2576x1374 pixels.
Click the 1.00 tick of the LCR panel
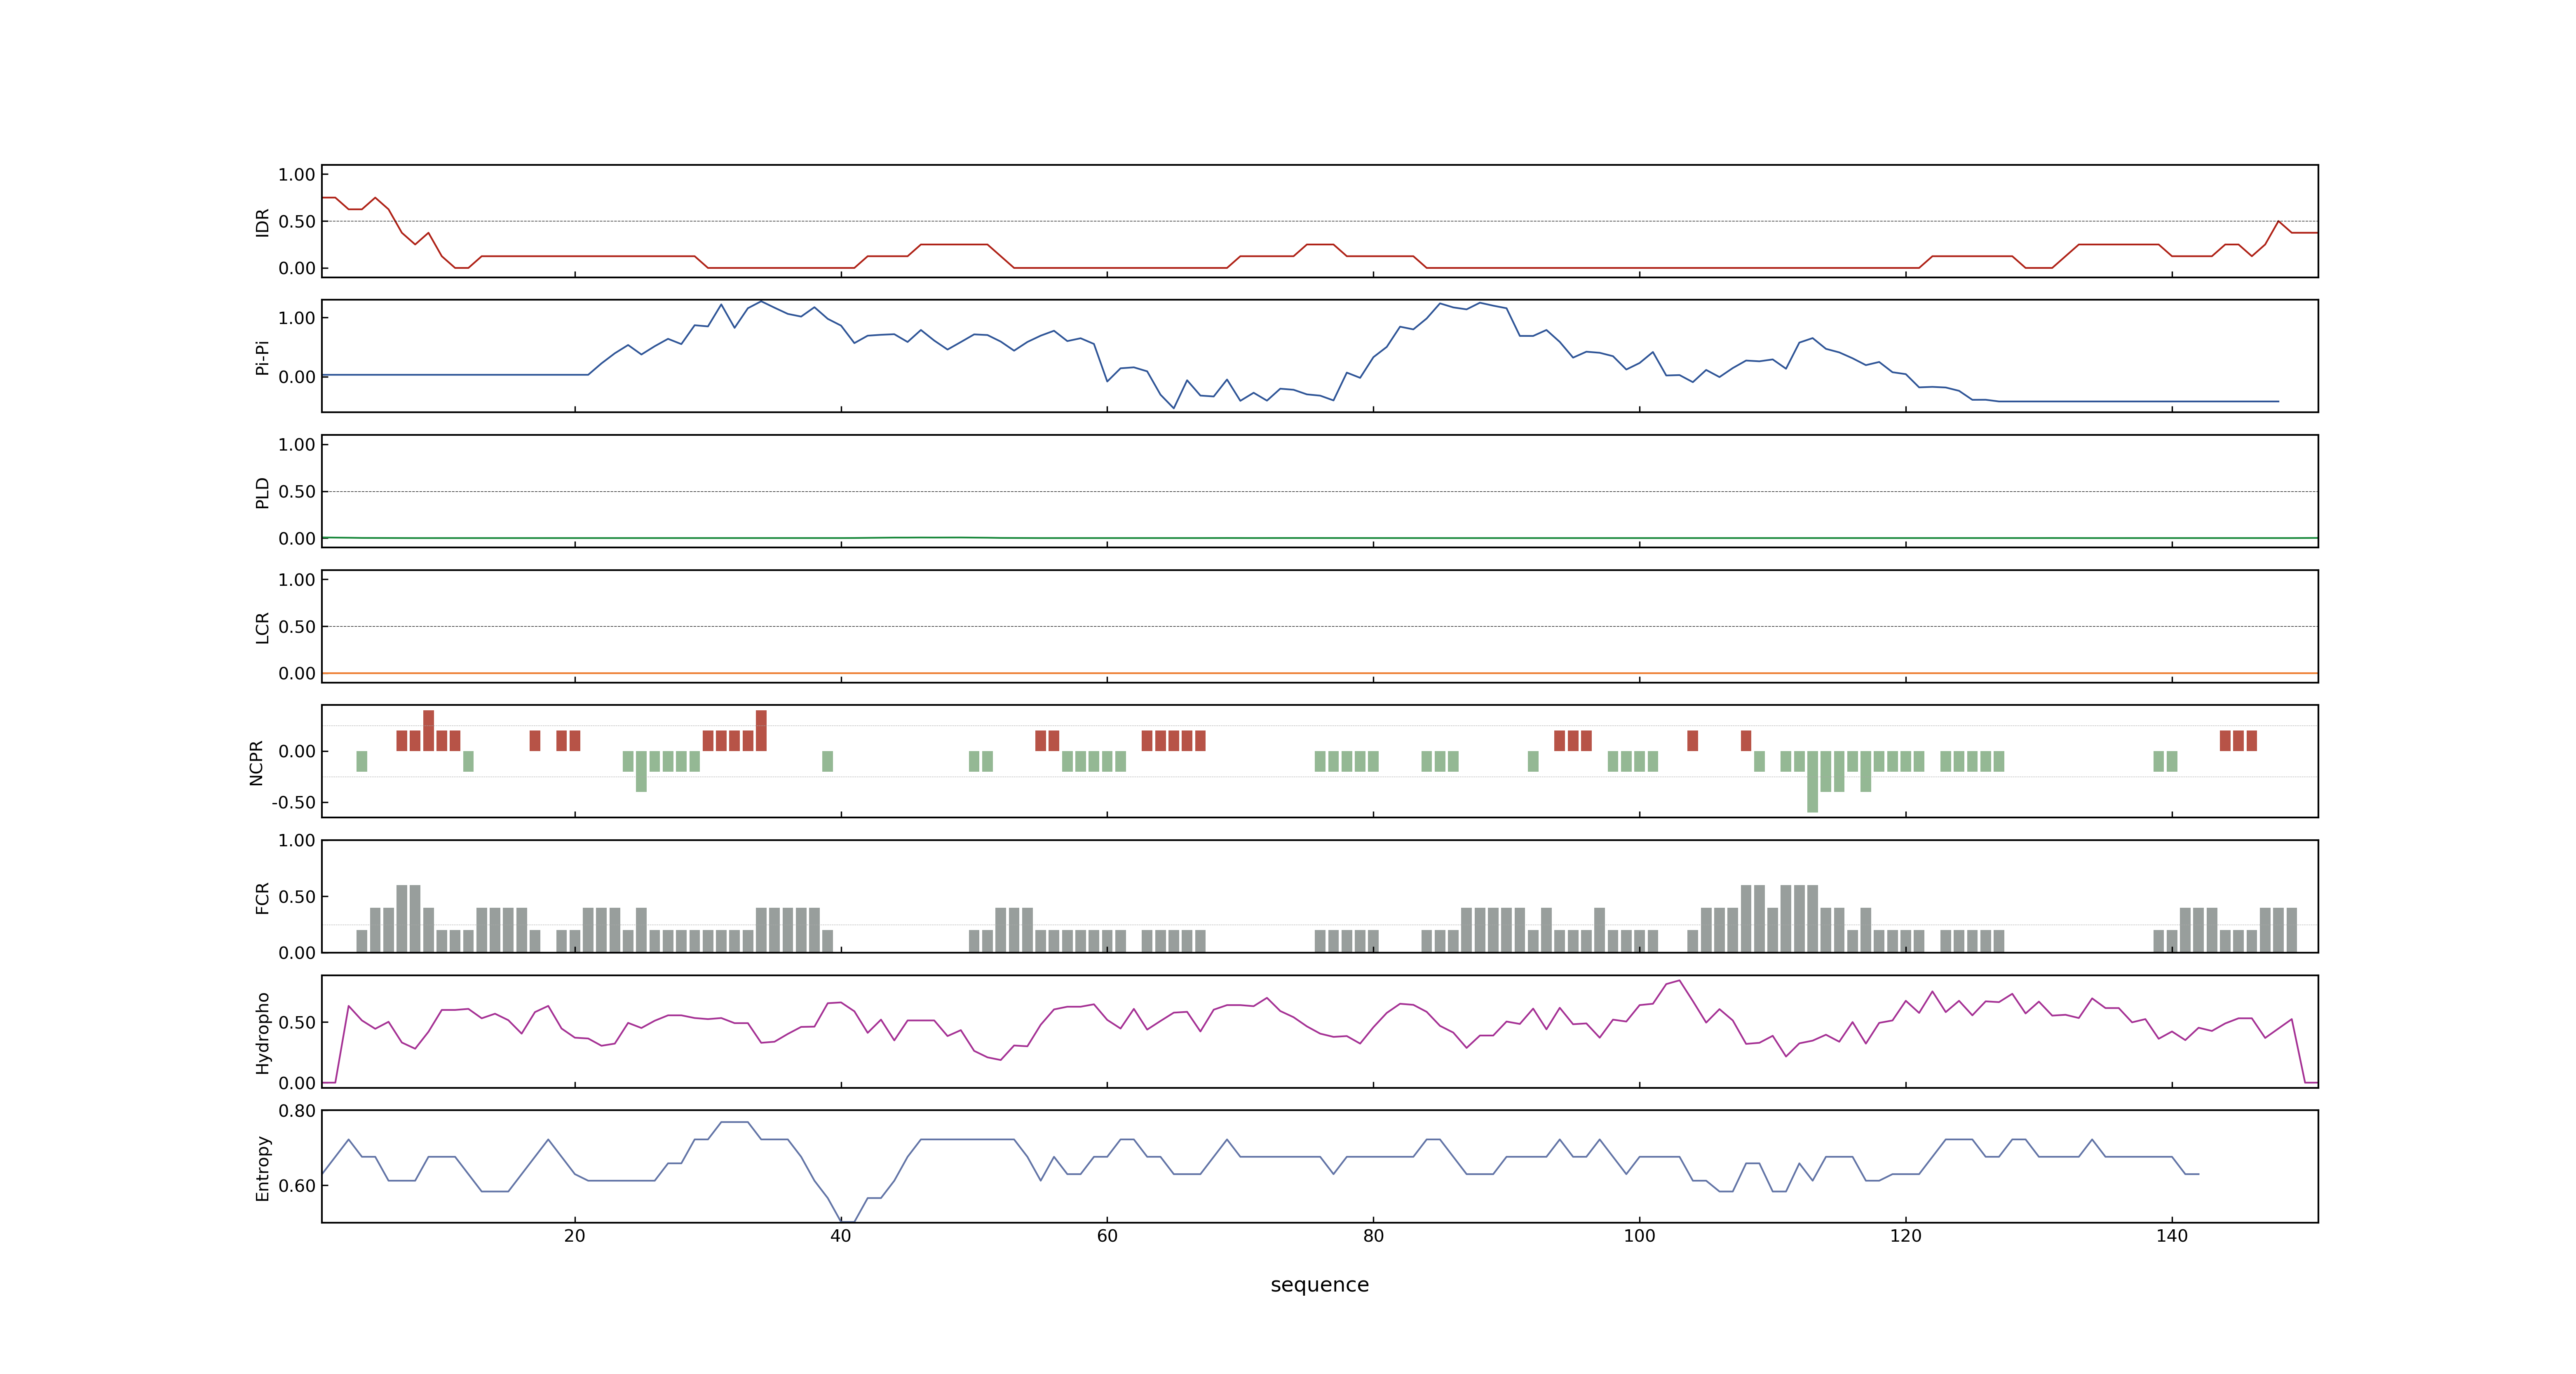pos(297,579)
